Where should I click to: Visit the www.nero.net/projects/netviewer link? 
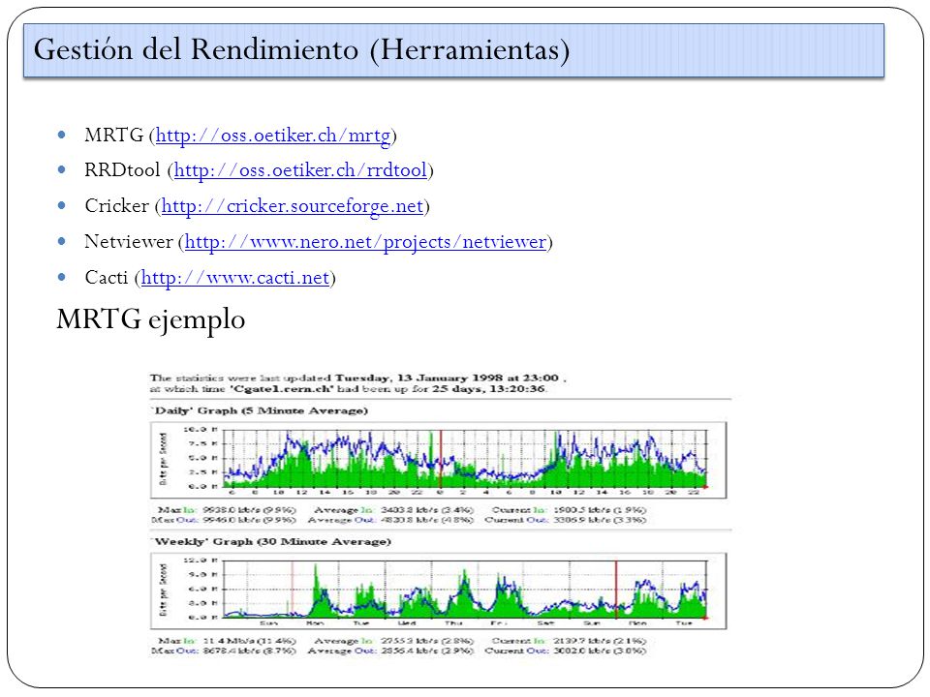365,242
